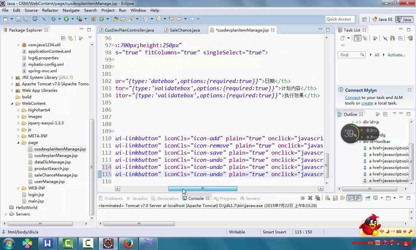Collapse the WebContent folder

pos(12,104)
